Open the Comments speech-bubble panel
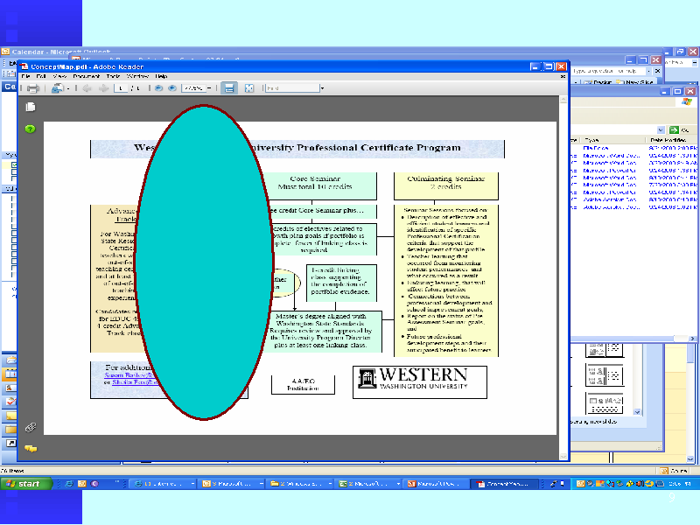 pos(31,448)
